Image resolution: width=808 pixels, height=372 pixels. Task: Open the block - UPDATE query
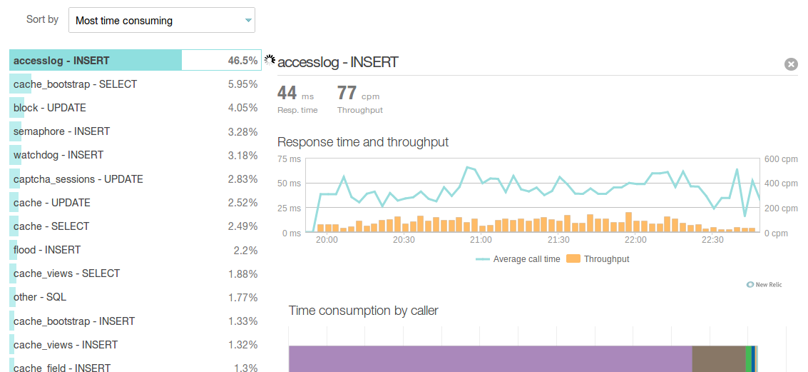pyautogui.click(x=135, y=108)
